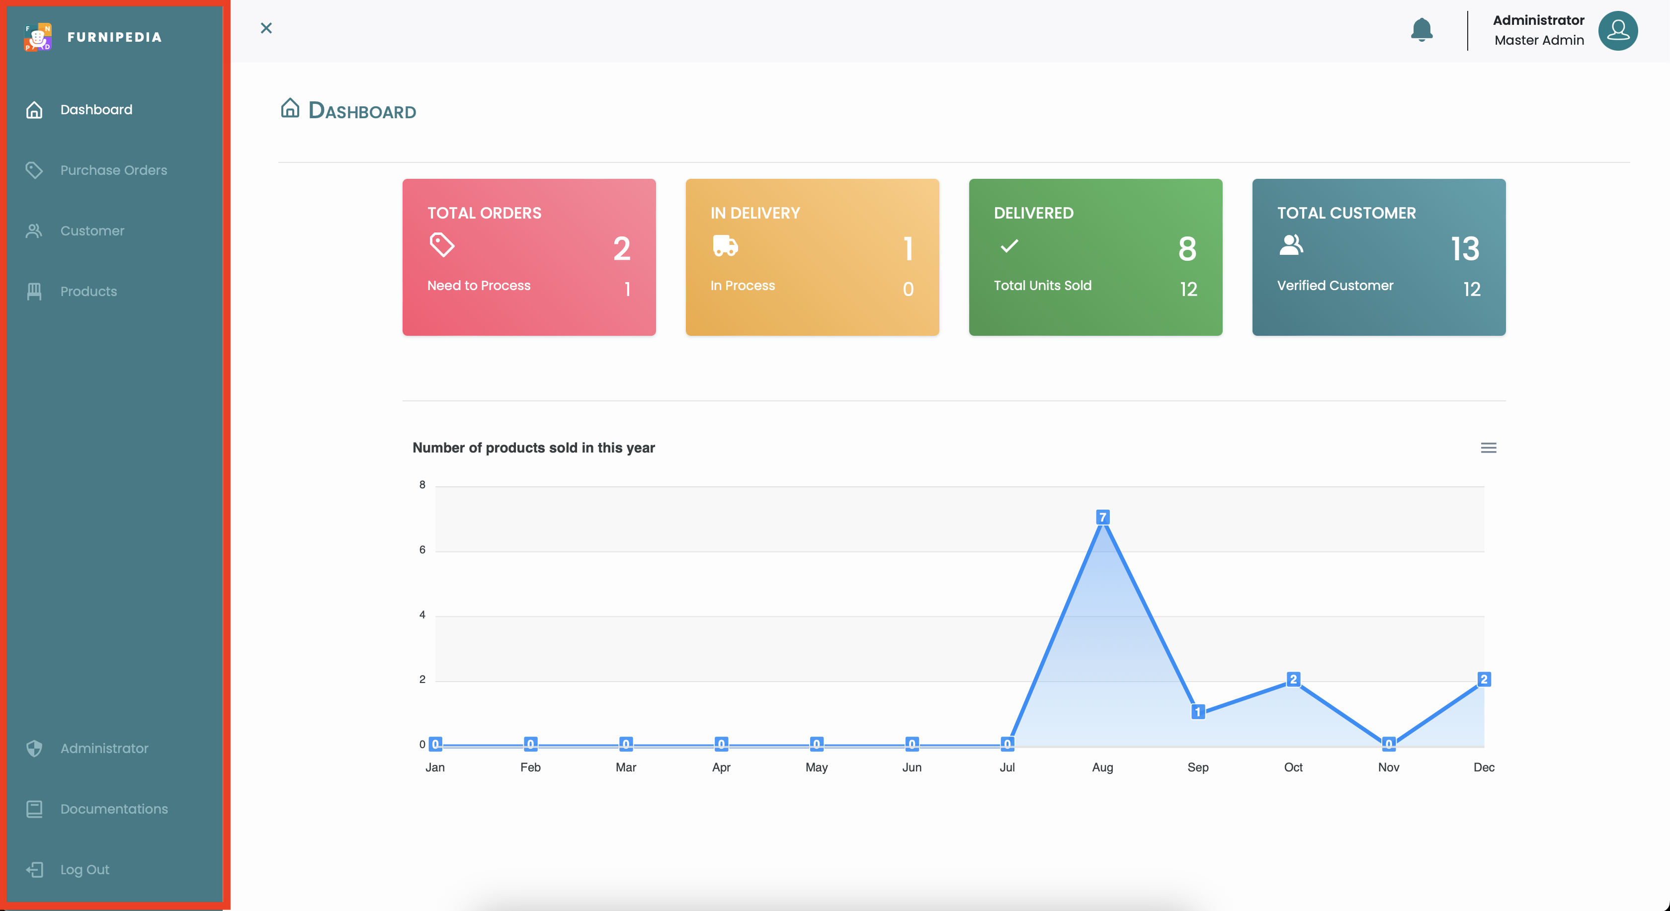Open the Documentations book icon

tap(34, 809)
